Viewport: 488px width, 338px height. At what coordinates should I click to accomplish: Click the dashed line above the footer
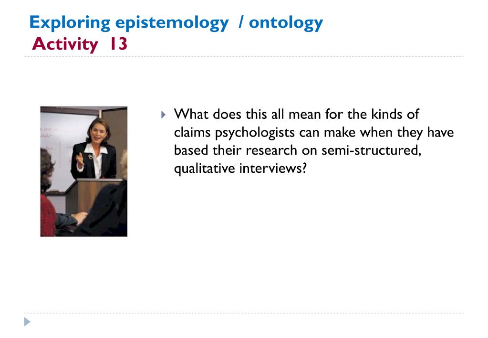click(244, 313)
